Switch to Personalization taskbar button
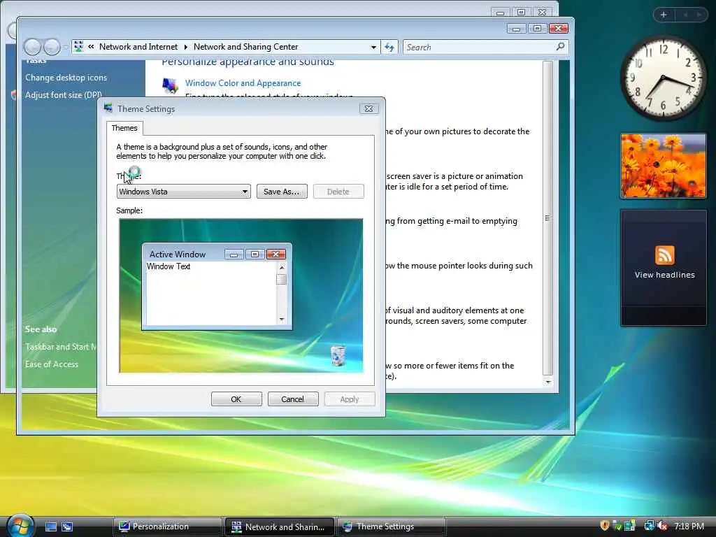 (167, 527)
